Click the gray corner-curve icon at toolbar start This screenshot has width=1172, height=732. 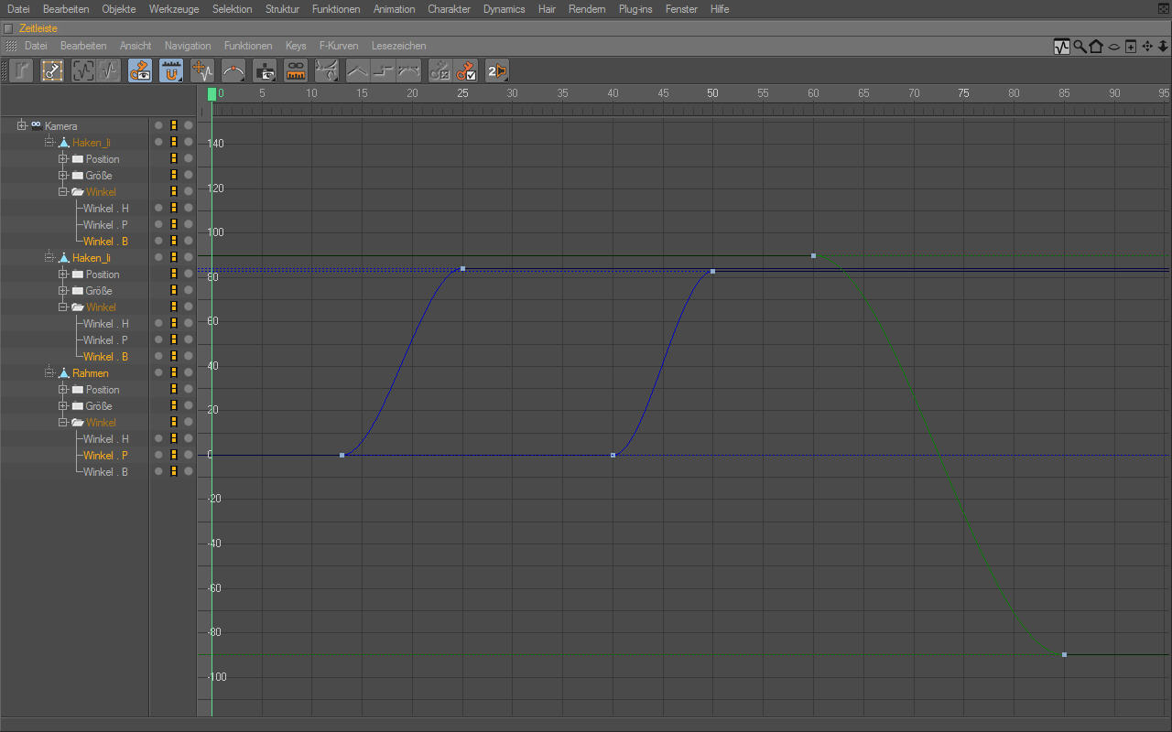coord(22,70)
